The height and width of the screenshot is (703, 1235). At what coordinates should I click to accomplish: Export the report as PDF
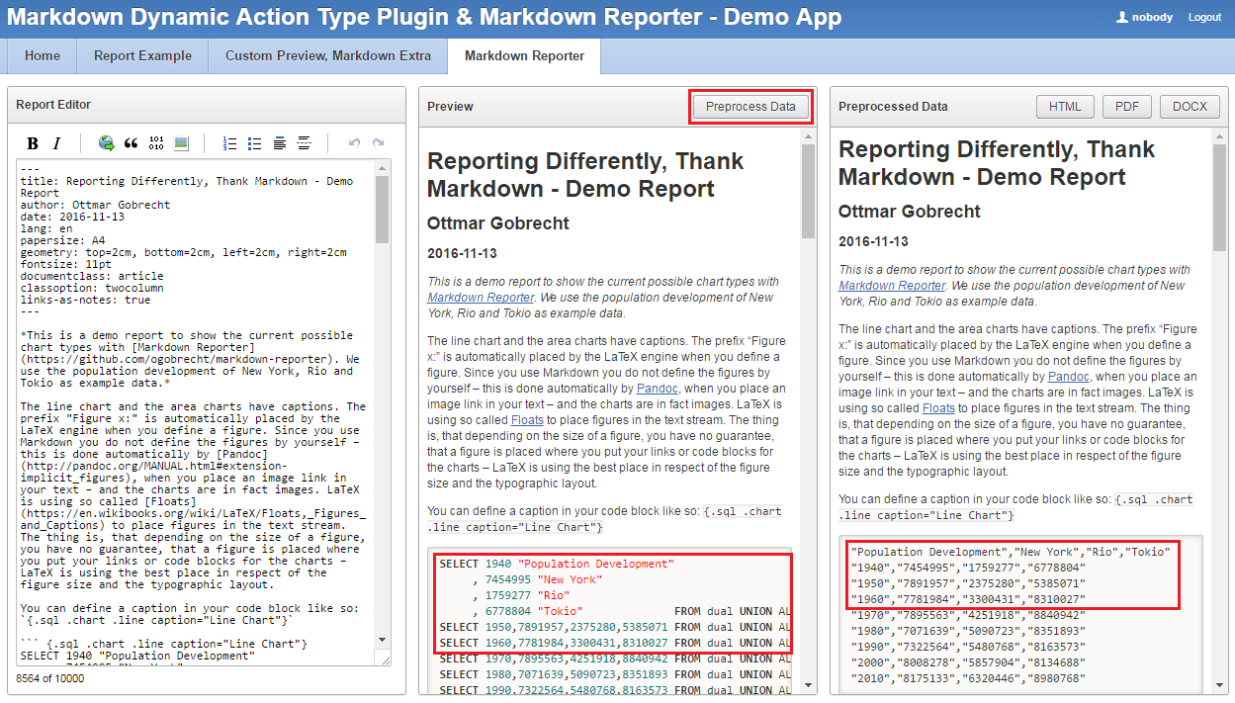pos(1126,107)
